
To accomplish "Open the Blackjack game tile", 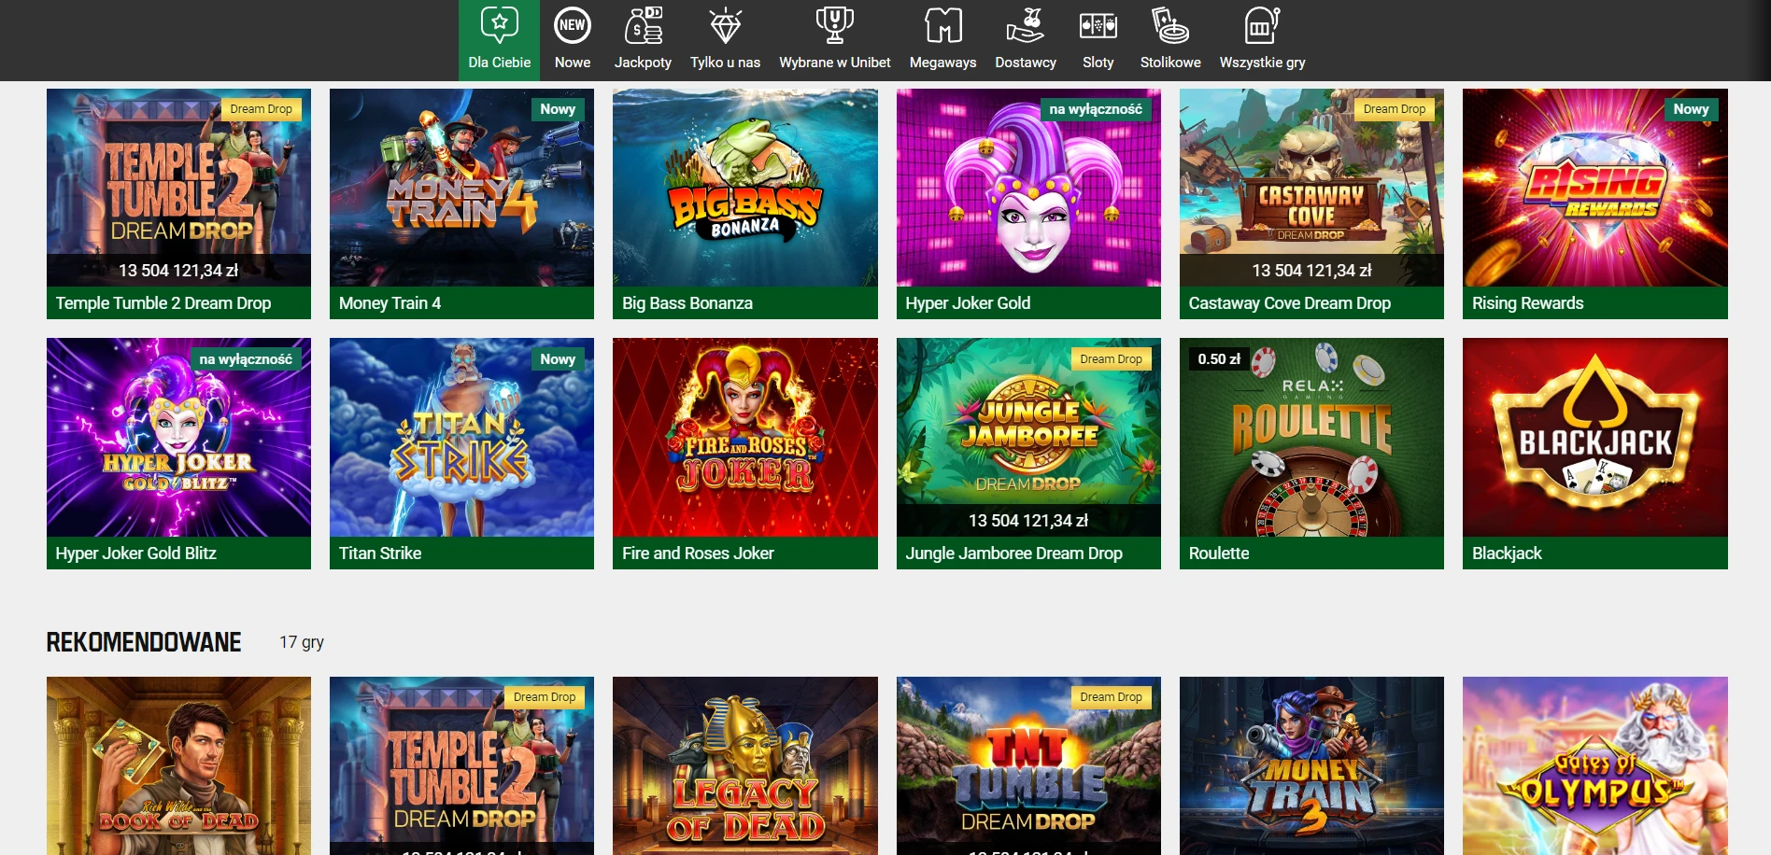I will (x=1594, y=454).
